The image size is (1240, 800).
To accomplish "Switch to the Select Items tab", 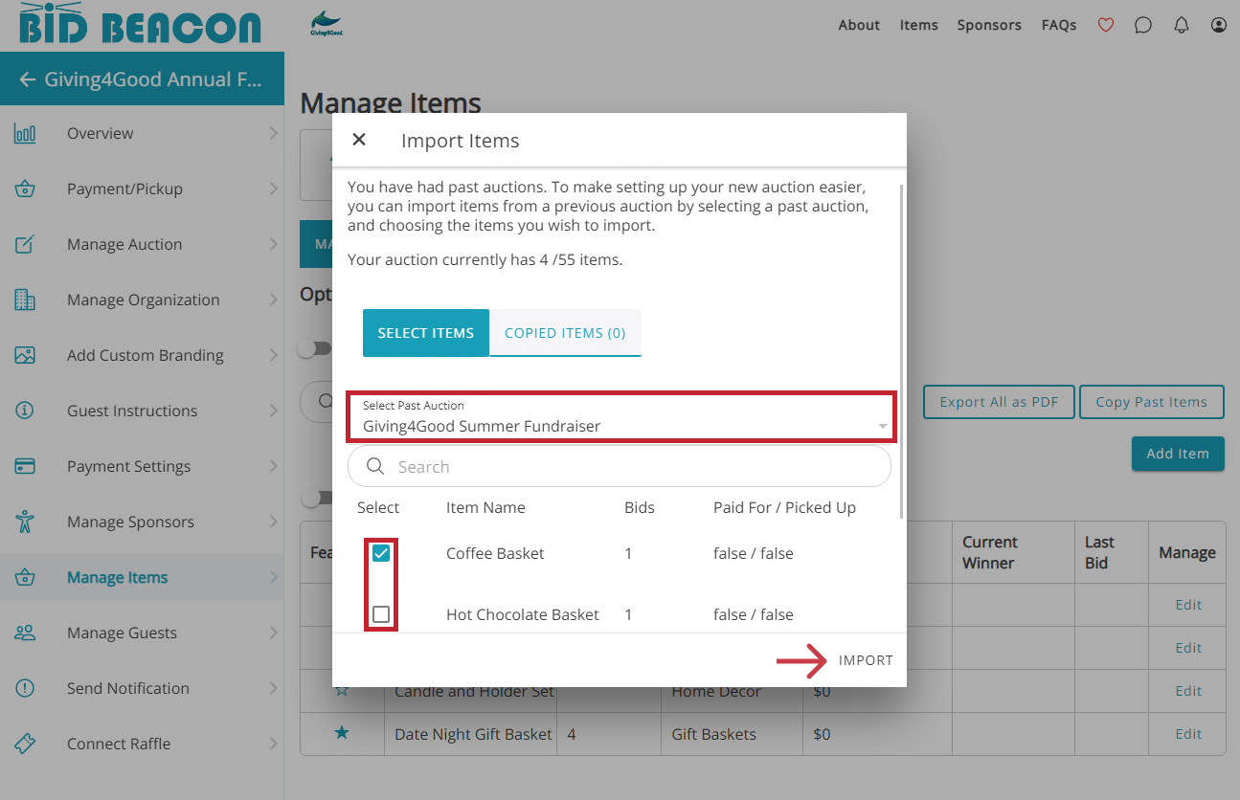I will (x=426, y=333).
